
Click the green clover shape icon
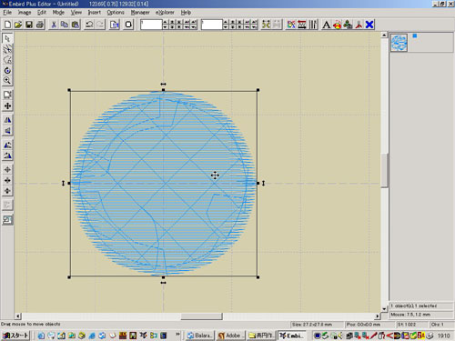[x=348, y=25]
